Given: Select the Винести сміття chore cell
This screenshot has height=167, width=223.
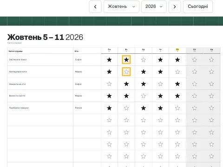Looking at the screenshot, I should pos(40,96).
